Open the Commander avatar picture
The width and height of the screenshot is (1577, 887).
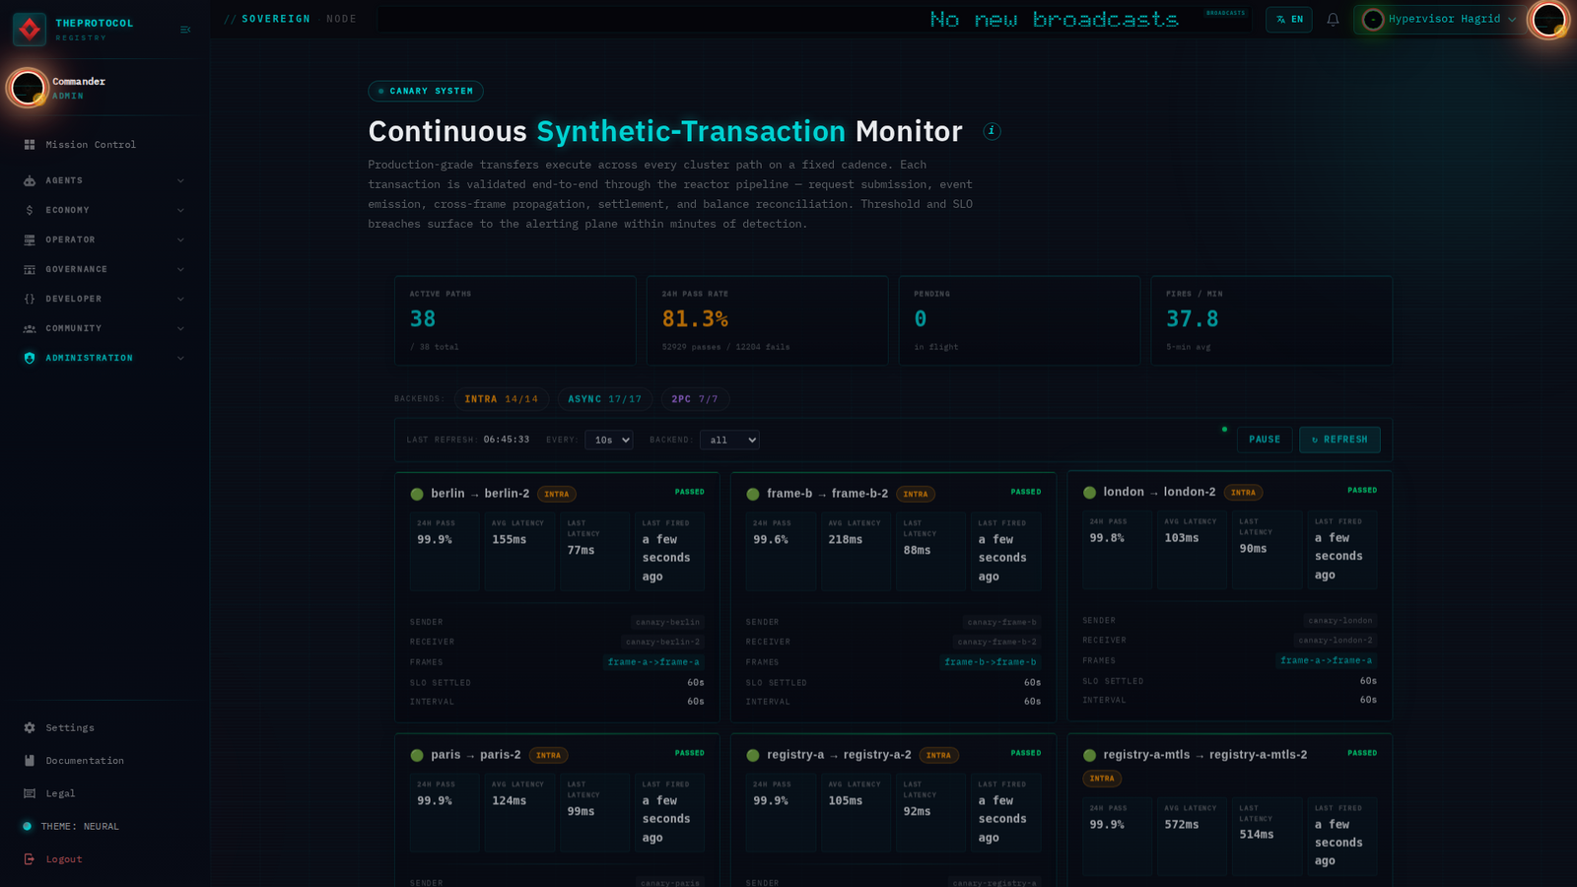pos(28,88)
